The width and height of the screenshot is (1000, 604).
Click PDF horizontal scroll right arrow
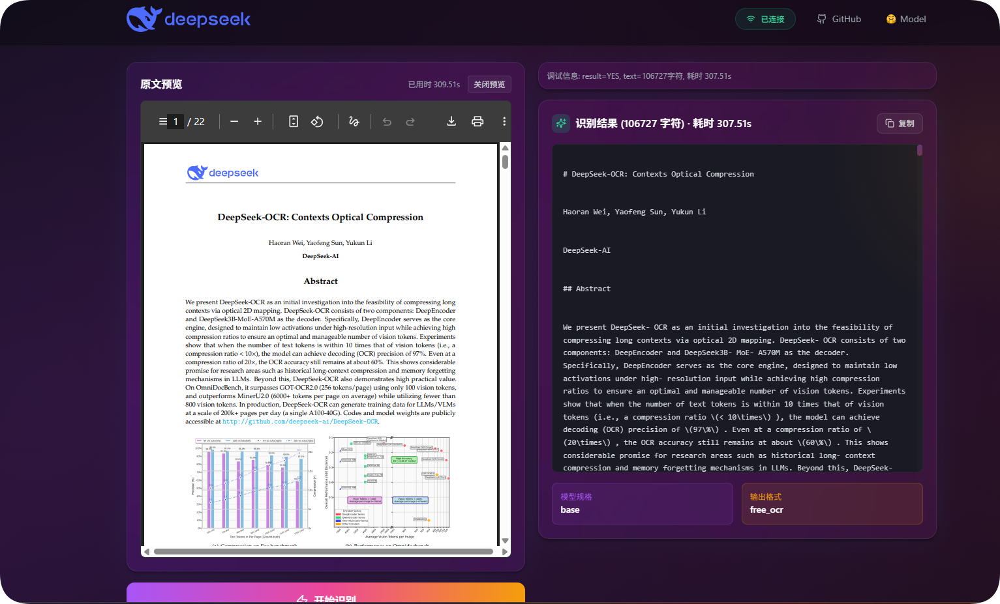505,551
